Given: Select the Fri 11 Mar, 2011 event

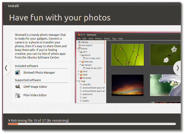Looking at the screenshot, I should (93, 58).
